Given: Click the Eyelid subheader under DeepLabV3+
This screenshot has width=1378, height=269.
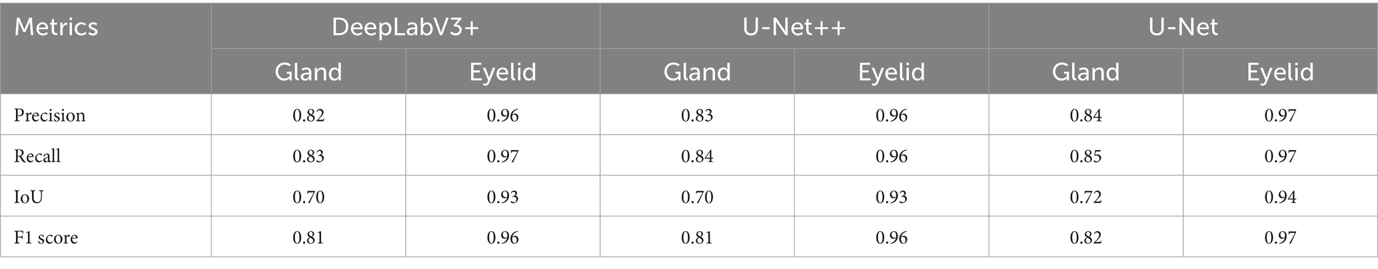Looking at the screenshot, I should tap(502, 72).
